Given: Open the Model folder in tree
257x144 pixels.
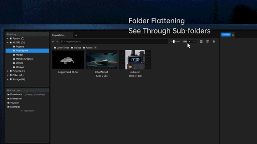Looking at the screenshot, I should [19, 55].
